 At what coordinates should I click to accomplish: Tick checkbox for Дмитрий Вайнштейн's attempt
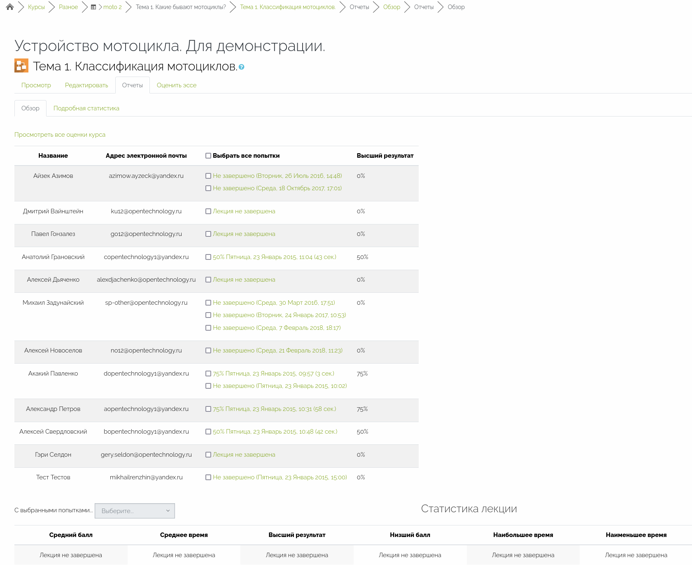(208, 211)
